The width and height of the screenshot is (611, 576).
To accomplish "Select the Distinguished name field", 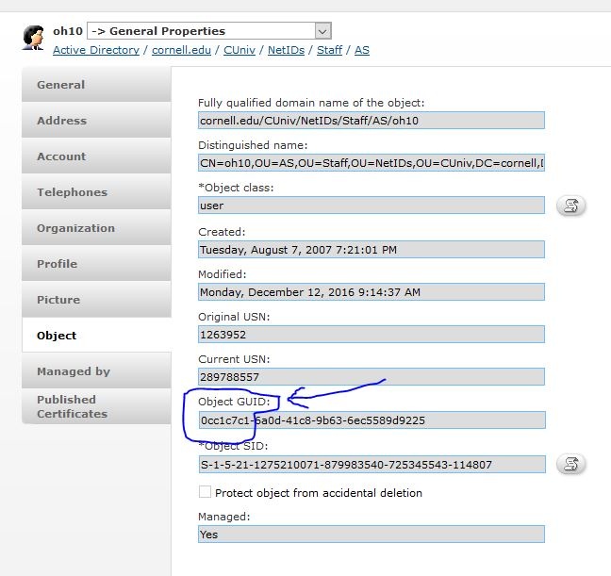I will (x=372, y=162).
